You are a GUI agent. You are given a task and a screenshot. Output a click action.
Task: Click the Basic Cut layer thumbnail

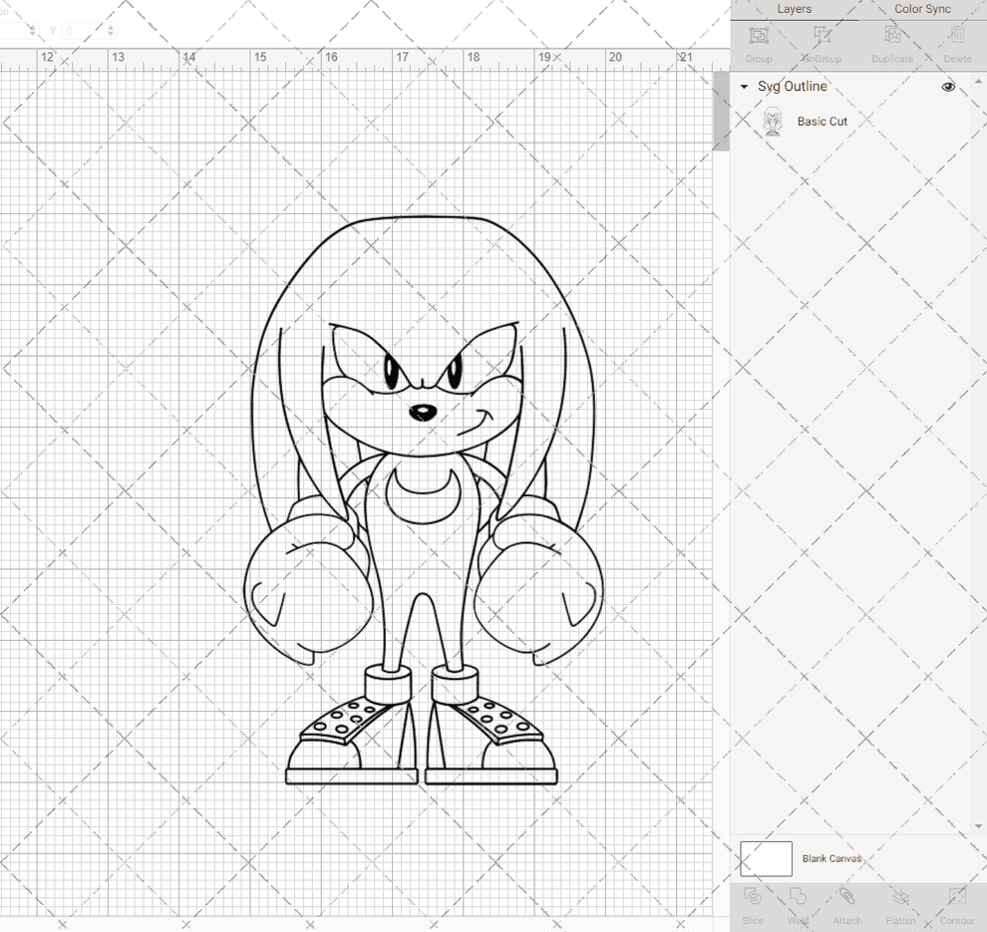(773, 121)
